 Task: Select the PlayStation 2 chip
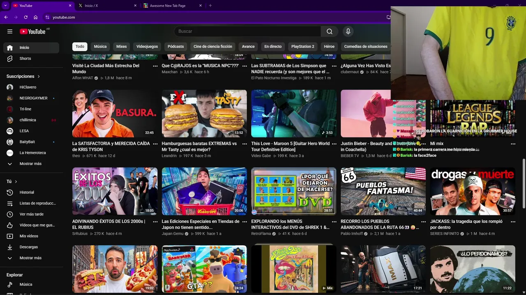[x=302, y=46]
